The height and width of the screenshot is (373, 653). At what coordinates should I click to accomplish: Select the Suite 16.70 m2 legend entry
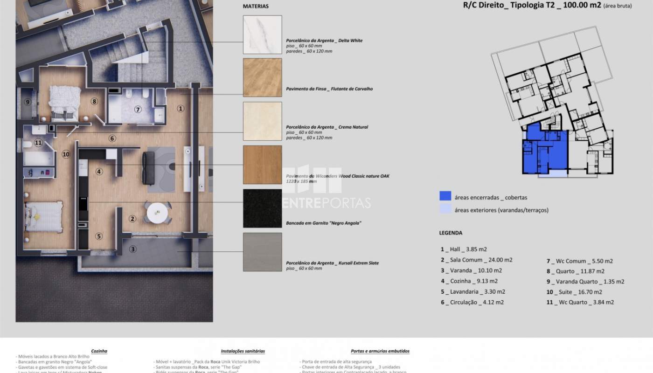tap(574, 292)
